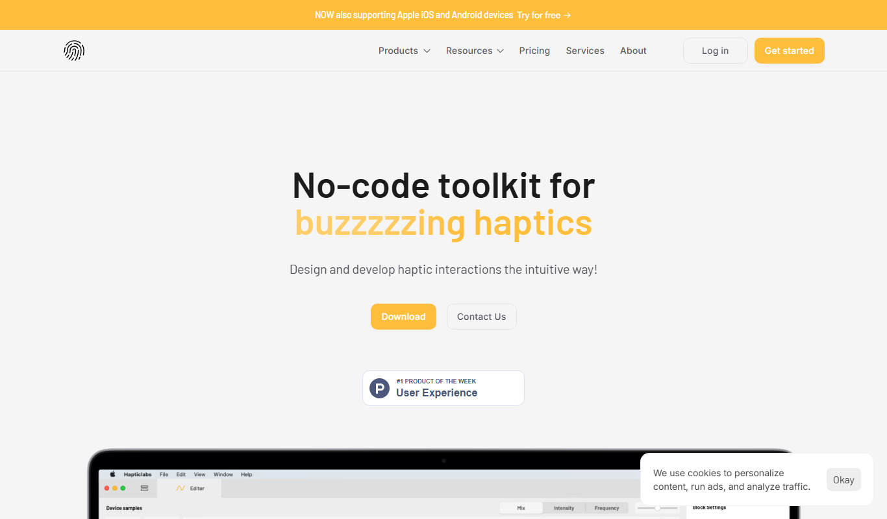Follow the Try for free banner link
Viewport: 887px width, 519px height.
point(544,15)
